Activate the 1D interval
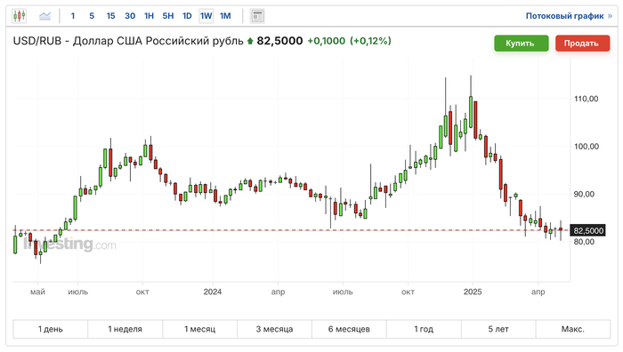This screenshot has width=623, height=352. pyautogui.click(x=187, y=16)
